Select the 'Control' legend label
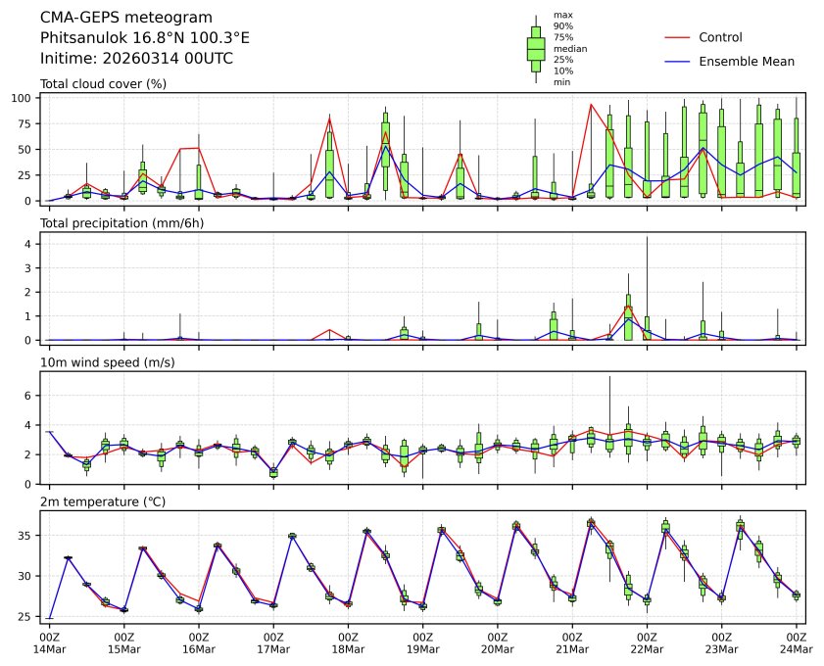Screen dimensions: 824x666 click(720, 37)
